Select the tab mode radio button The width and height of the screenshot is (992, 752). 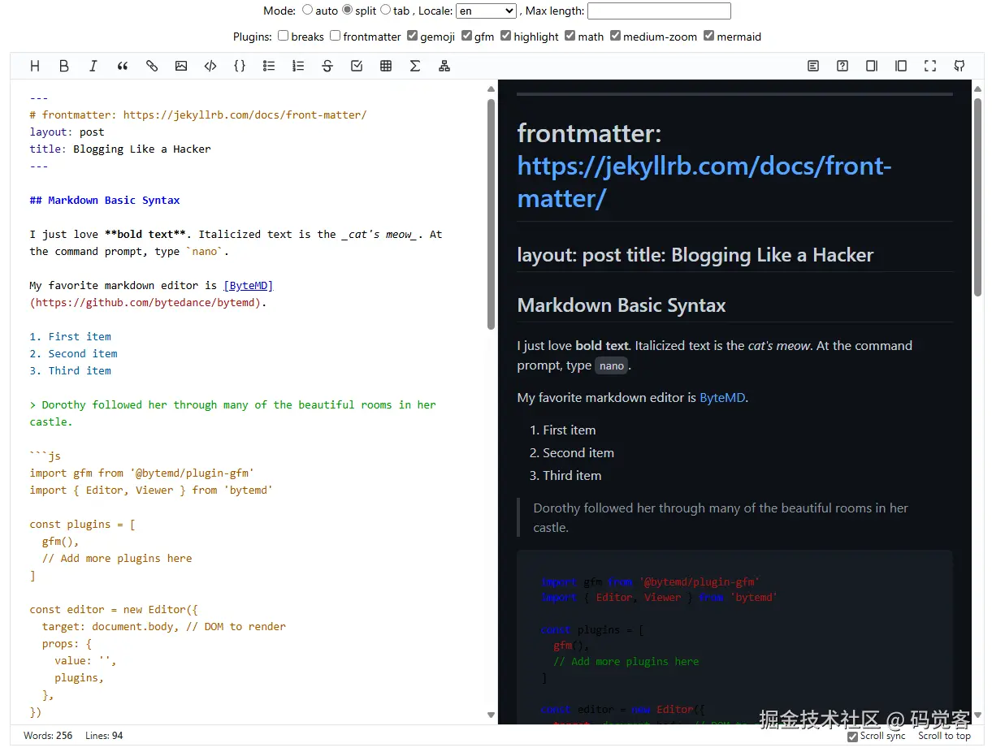386,11
